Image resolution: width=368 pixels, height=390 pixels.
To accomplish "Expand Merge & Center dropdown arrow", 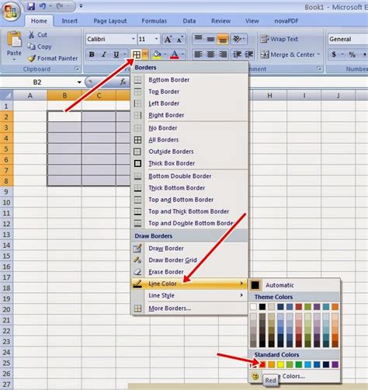I will pyautogui.click(x=318, y=54).
